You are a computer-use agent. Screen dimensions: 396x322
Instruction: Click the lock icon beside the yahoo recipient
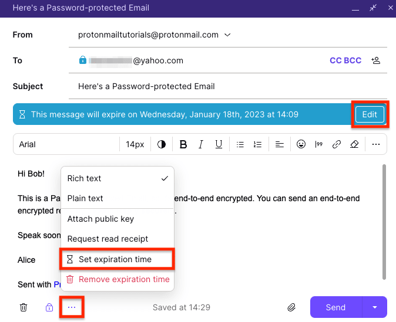point(83,60)
